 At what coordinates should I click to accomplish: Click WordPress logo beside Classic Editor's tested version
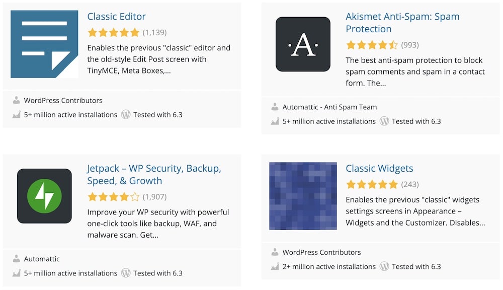[x=126, y=115]
